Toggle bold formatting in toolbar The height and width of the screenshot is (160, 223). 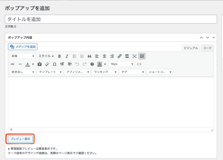pyautogui.click(x=59, y=56)
